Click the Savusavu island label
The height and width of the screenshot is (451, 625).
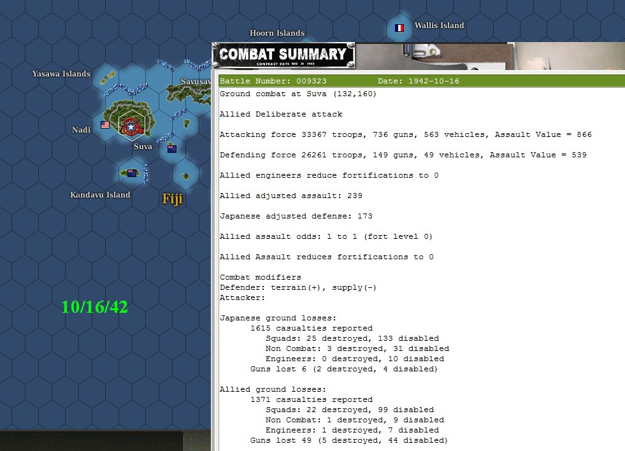coord(196,82)
